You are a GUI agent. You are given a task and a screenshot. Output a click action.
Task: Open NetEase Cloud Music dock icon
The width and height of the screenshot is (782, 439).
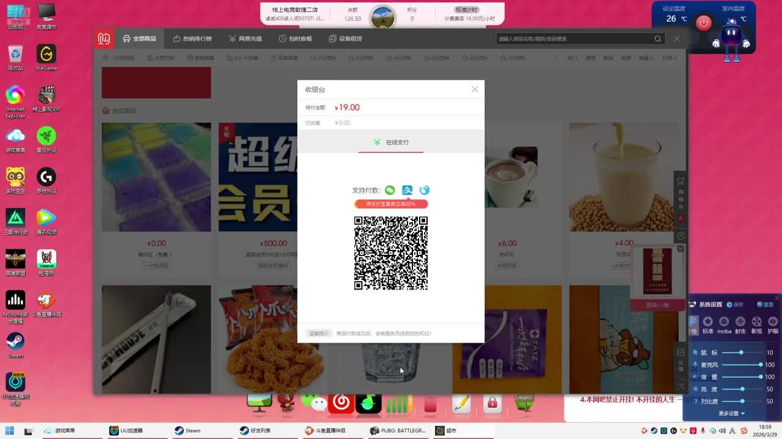(x=342, y=403)
